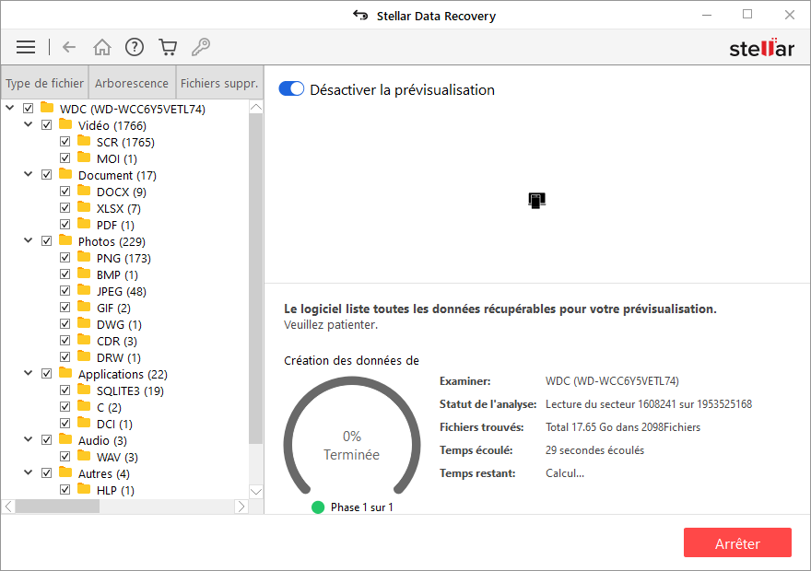Open the shopping cart icon
The image size is (811, 571).
tap(168, 47)
